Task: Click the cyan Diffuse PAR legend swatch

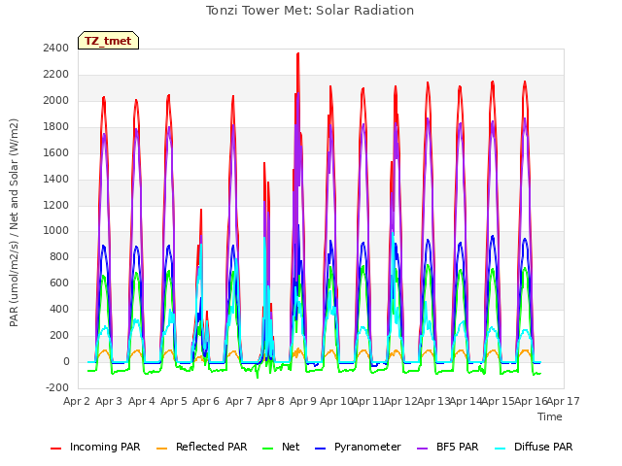Action: point(501,448)
